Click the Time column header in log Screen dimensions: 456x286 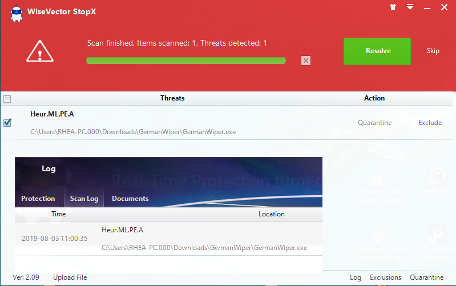coord(58,214)
